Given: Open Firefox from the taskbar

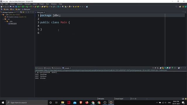Looking at the screenshot, I should coord(87,102).
